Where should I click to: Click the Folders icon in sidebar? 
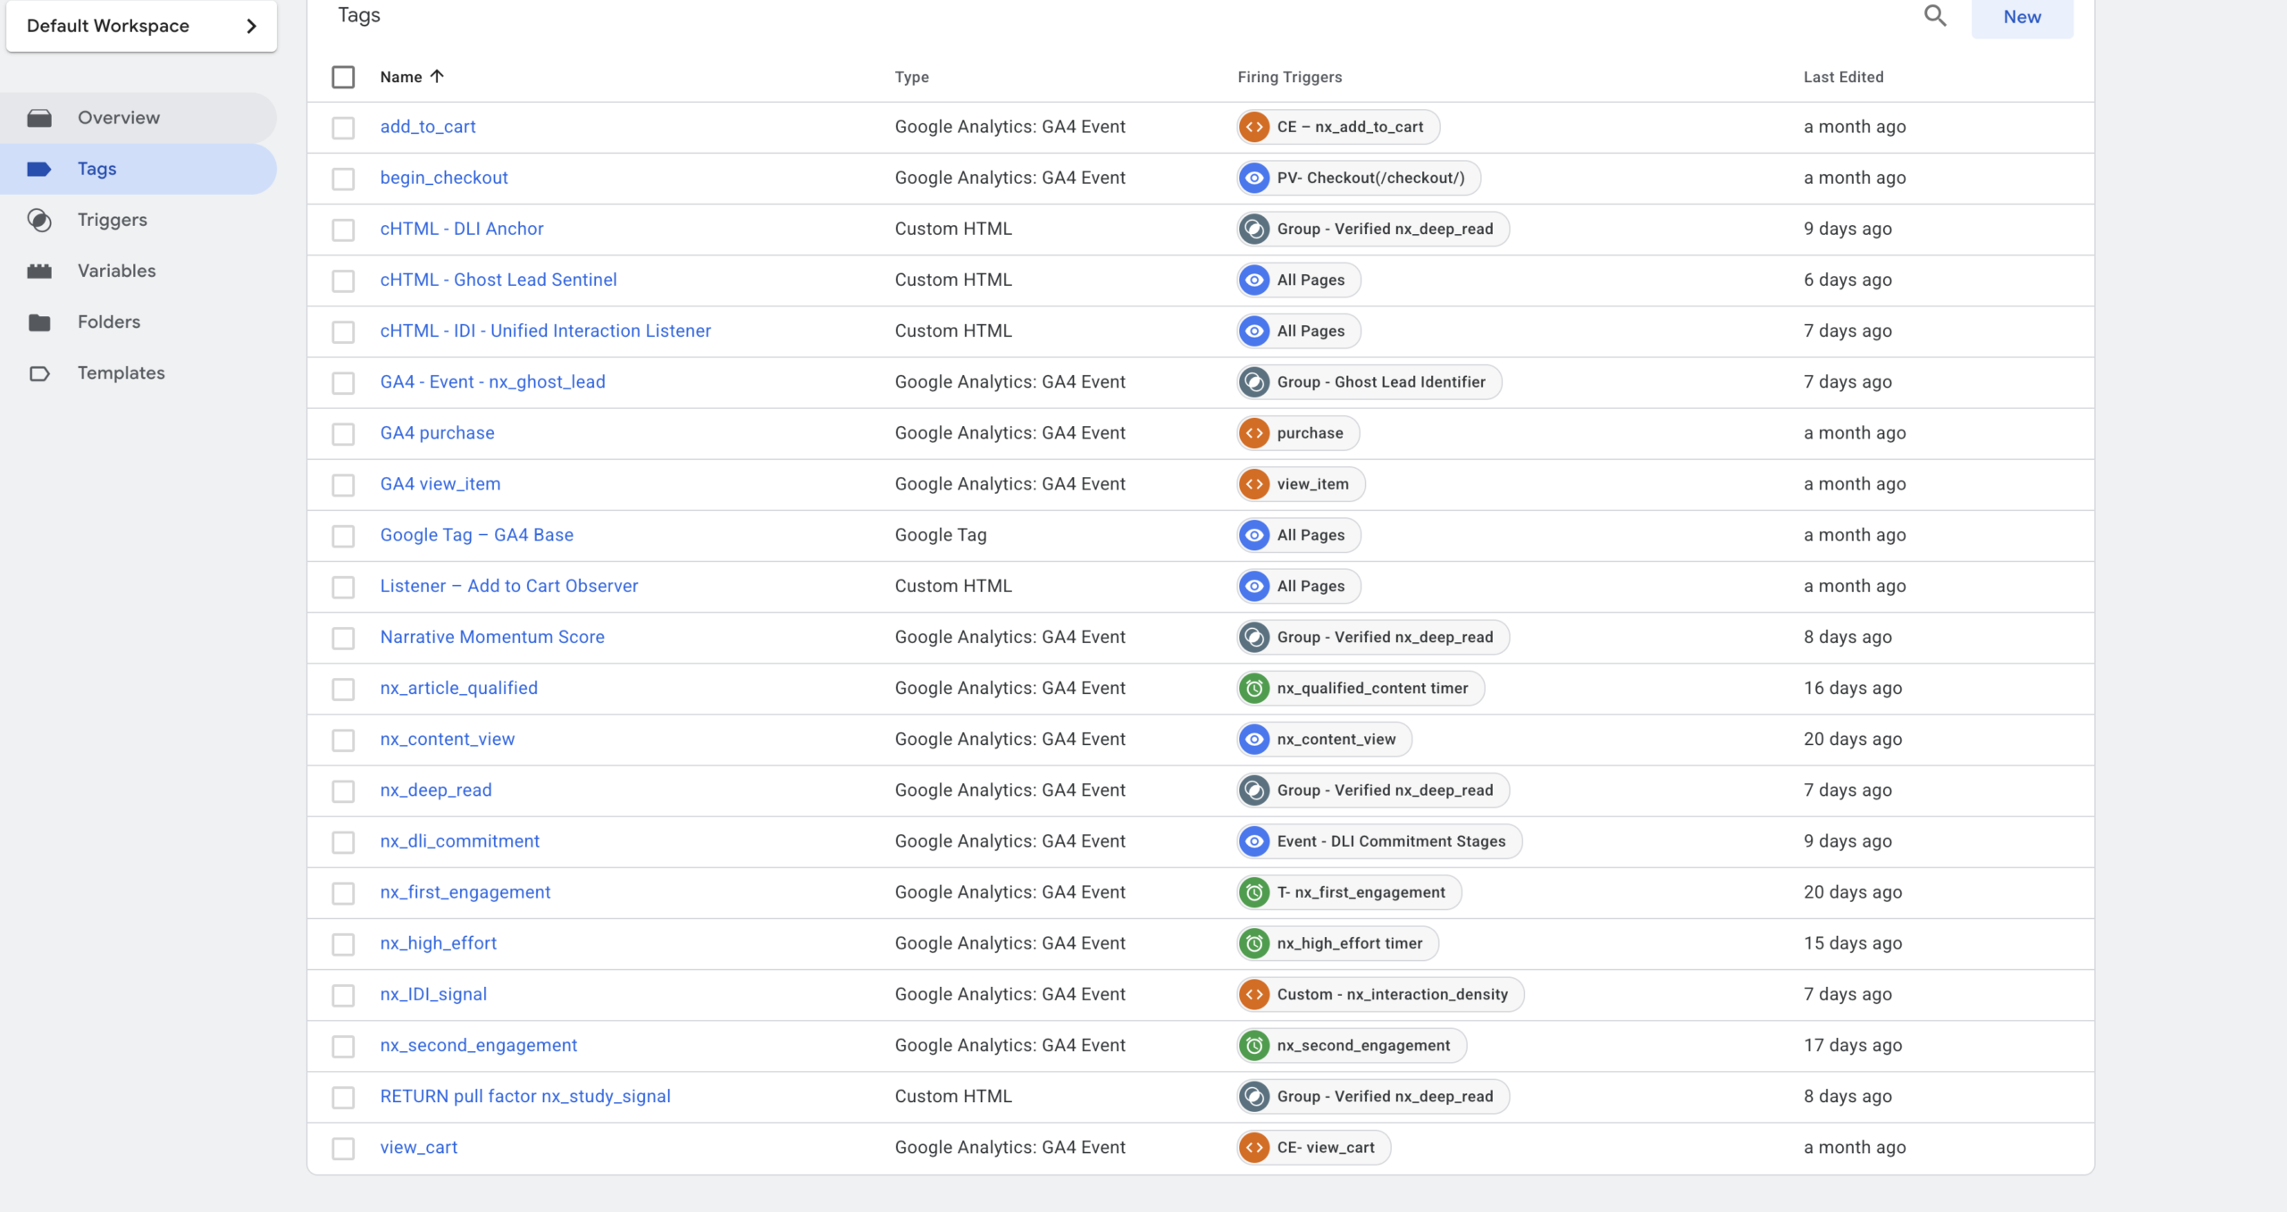tap(39, 322)
